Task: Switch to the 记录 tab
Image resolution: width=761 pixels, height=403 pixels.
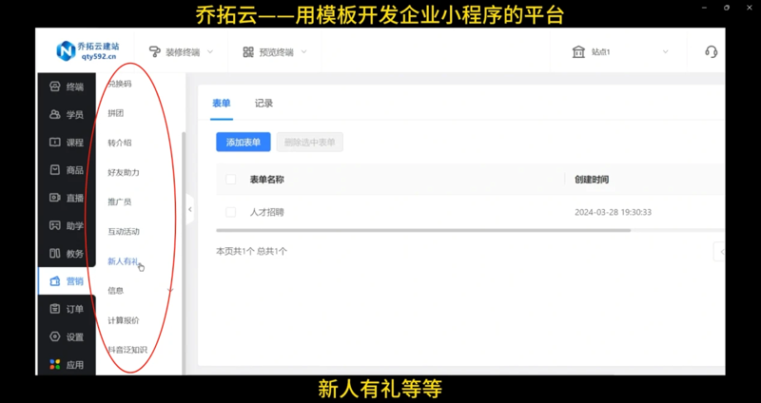Action: [264, 104]
